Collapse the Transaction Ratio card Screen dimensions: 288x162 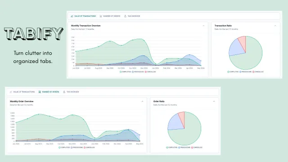pos(275,26)
